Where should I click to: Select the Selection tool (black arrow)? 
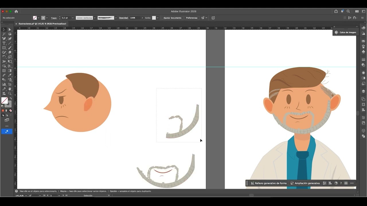pyautogui.click(x=4, y=29)
